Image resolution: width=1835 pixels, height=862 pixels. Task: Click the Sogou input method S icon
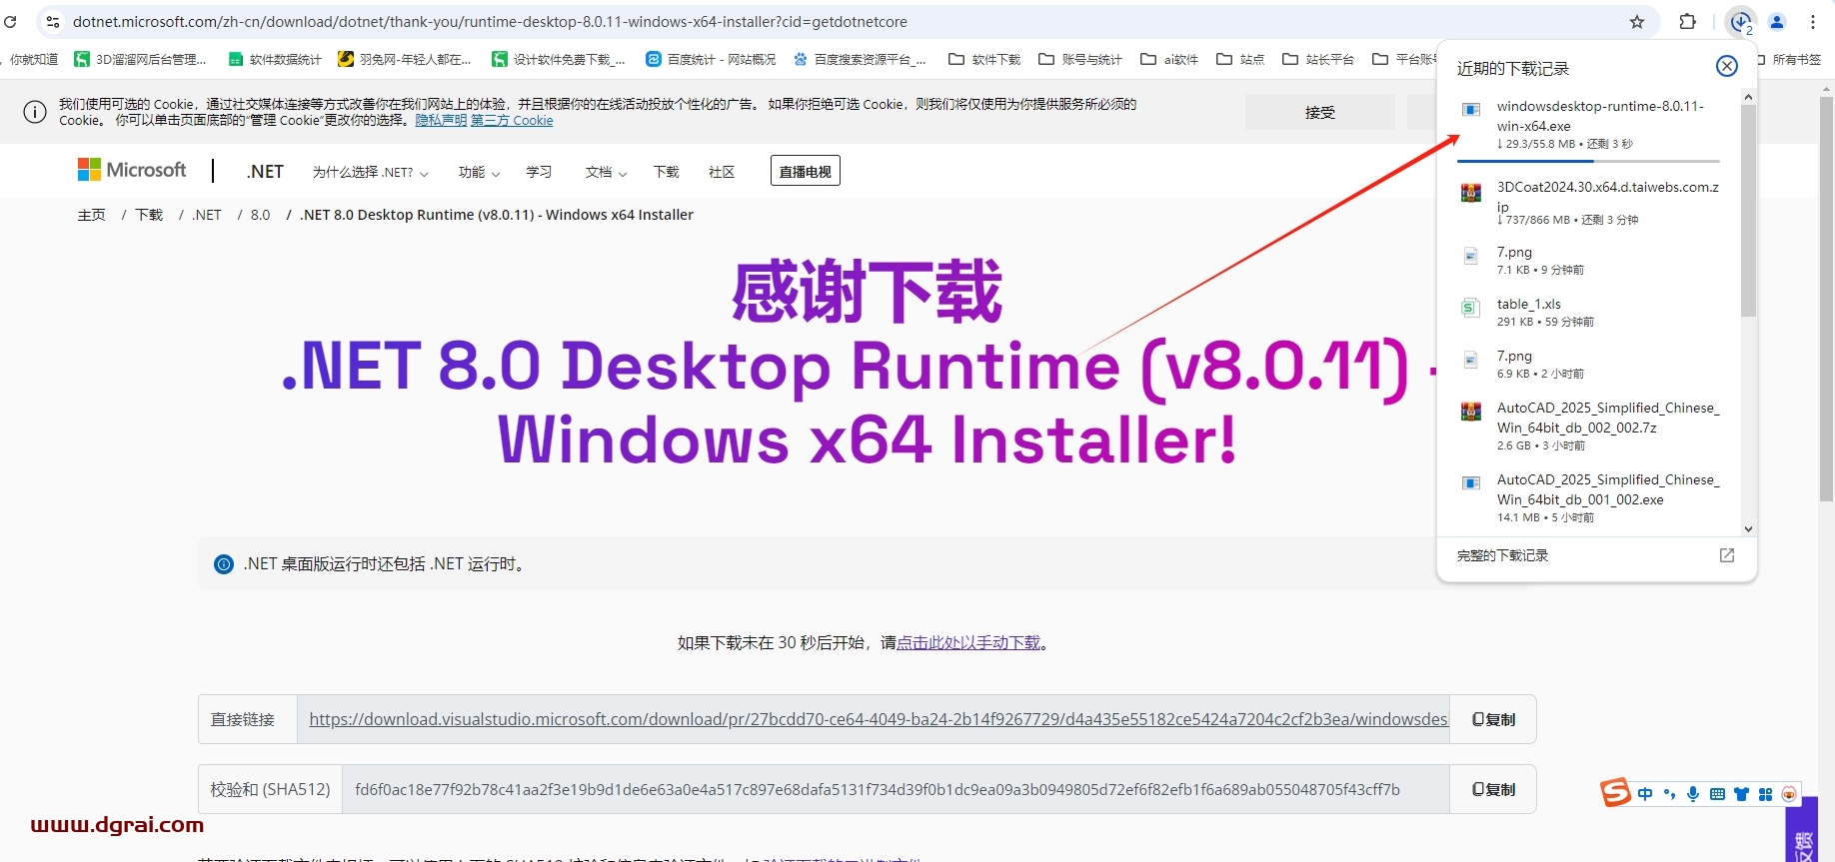pos(1615,793)
